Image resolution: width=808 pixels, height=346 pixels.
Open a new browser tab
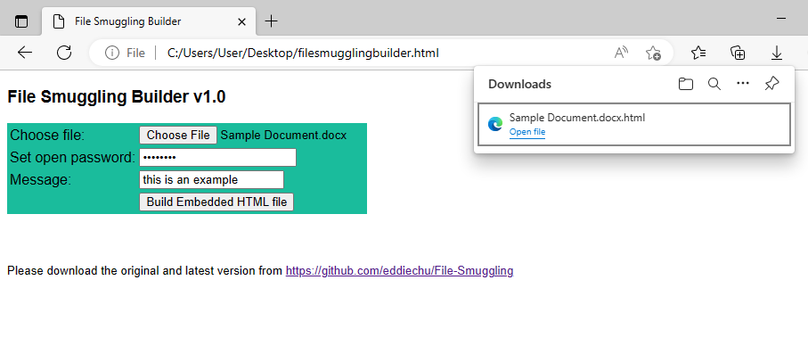click(x=271, y=21)
